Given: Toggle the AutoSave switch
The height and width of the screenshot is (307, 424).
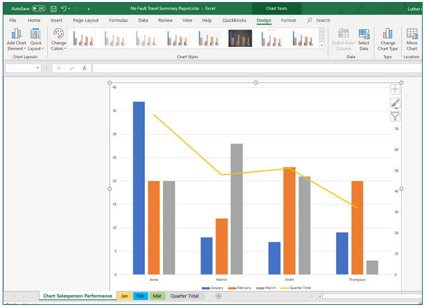Looking at the screenshot, I should (x=38, y=8).
